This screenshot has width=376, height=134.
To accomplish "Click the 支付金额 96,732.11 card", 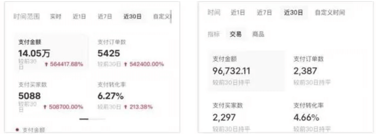I will [x=246, y=71].
